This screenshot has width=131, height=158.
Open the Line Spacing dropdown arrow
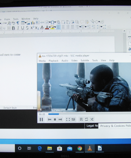(x=101, y=27)
